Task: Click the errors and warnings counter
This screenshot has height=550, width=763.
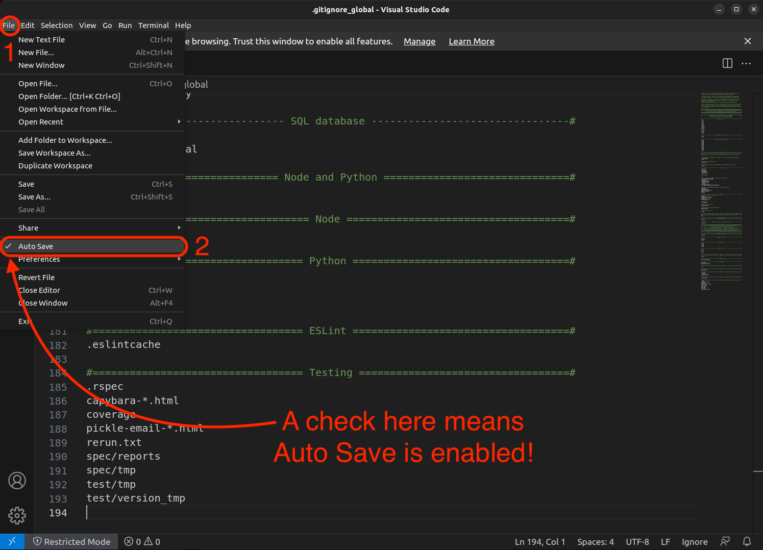Action: [x=142, y=541]
